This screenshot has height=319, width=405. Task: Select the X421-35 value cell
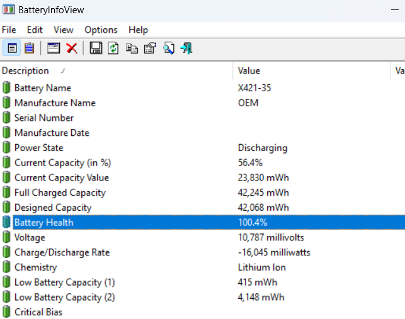coord(254,88)
